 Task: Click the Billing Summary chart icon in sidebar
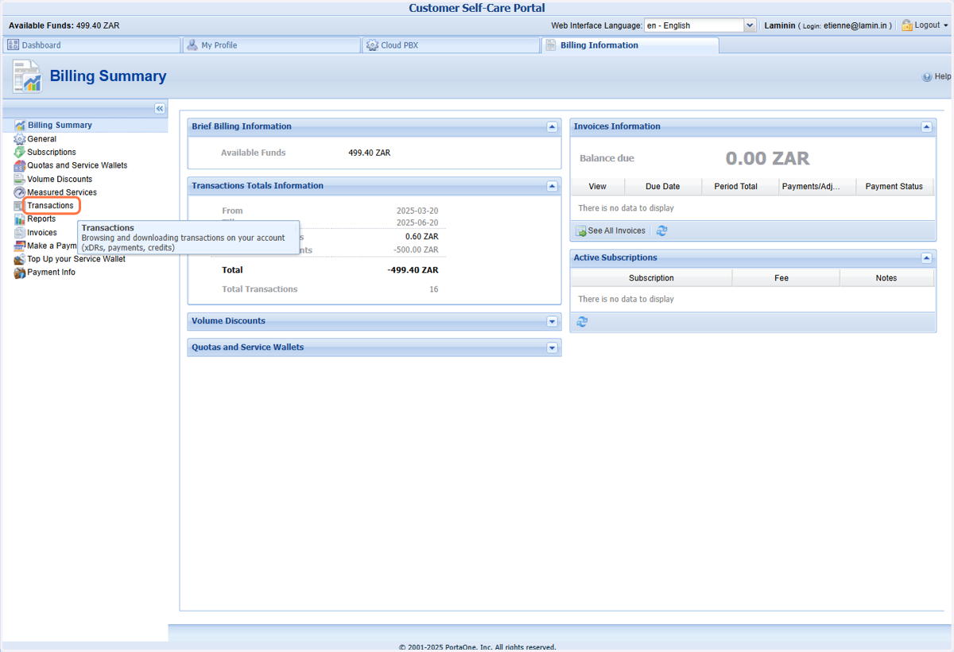(20, 126)
